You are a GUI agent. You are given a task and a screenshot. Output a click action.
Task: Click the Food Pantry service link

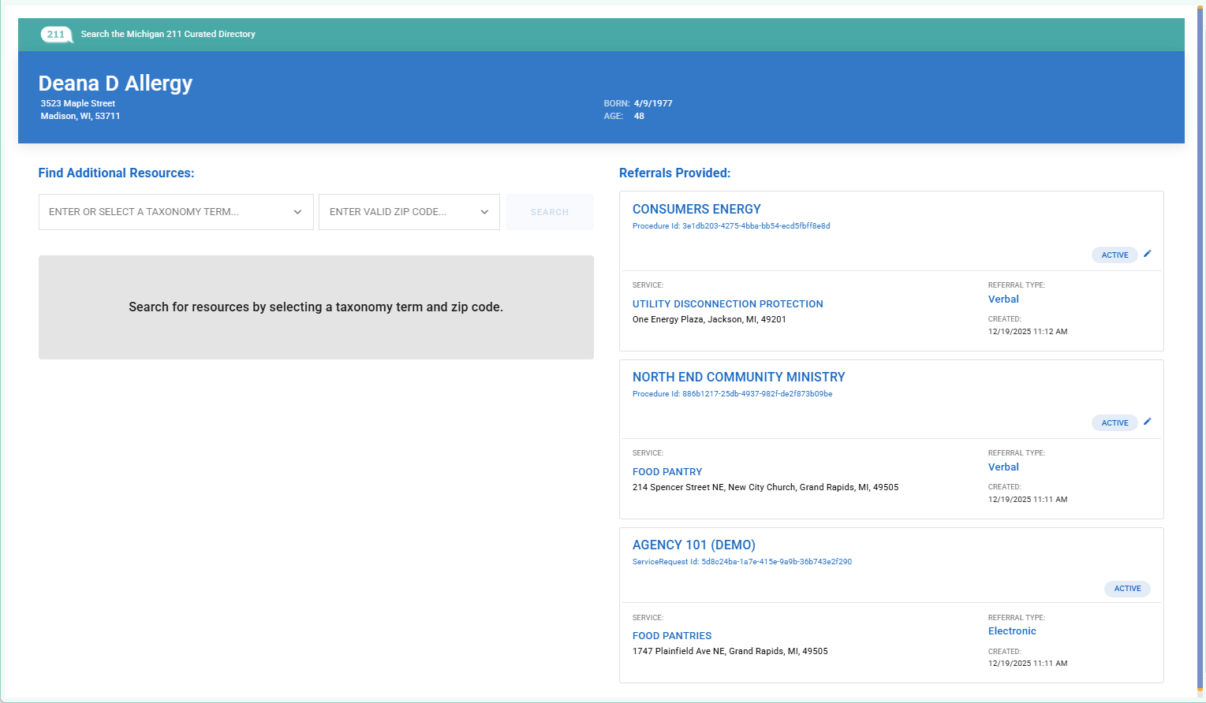(667, 471)
